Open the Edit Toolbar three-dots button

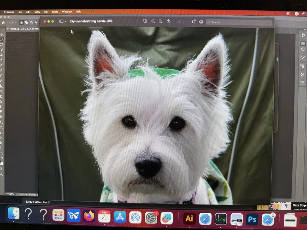pyautogui.click(x=1, y=153)
